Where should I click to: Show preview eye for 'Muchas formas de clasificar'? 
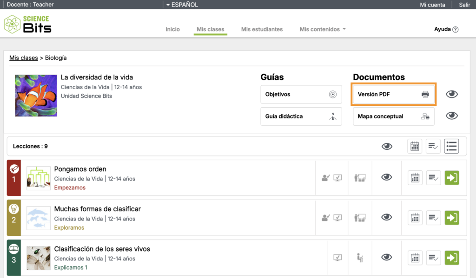(386, 218)
